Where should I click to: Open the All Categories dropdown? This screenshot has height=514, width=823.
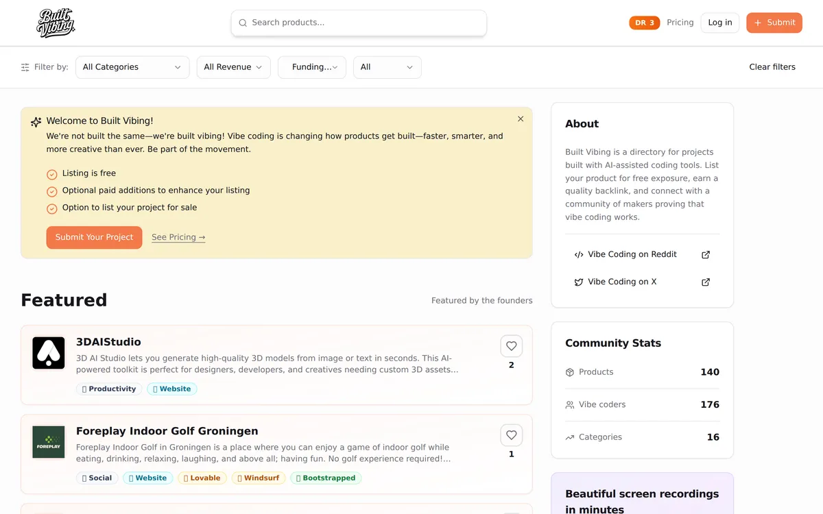132,67
